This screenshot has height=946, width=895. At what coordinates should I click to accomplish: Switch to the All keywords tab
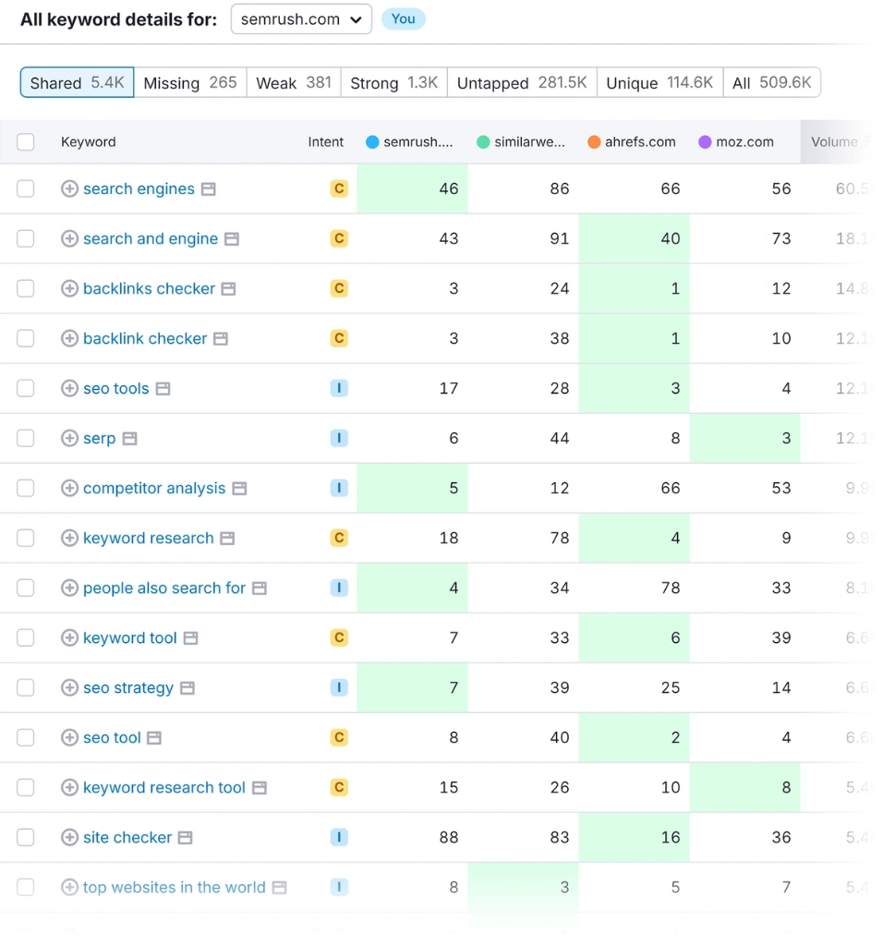pos(772,82)
